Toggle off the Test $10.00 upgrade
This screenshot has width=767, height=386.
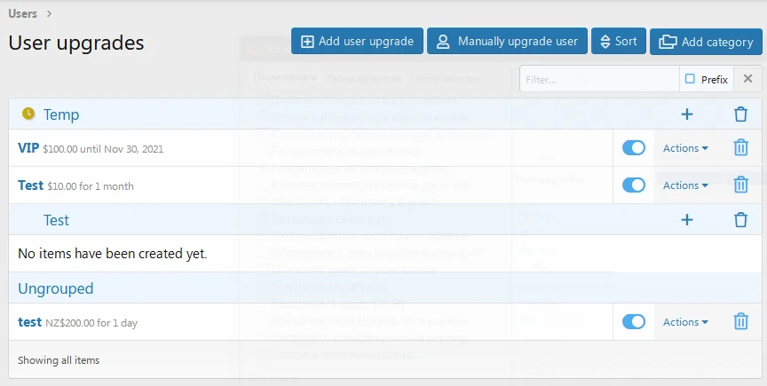[634, 185]
